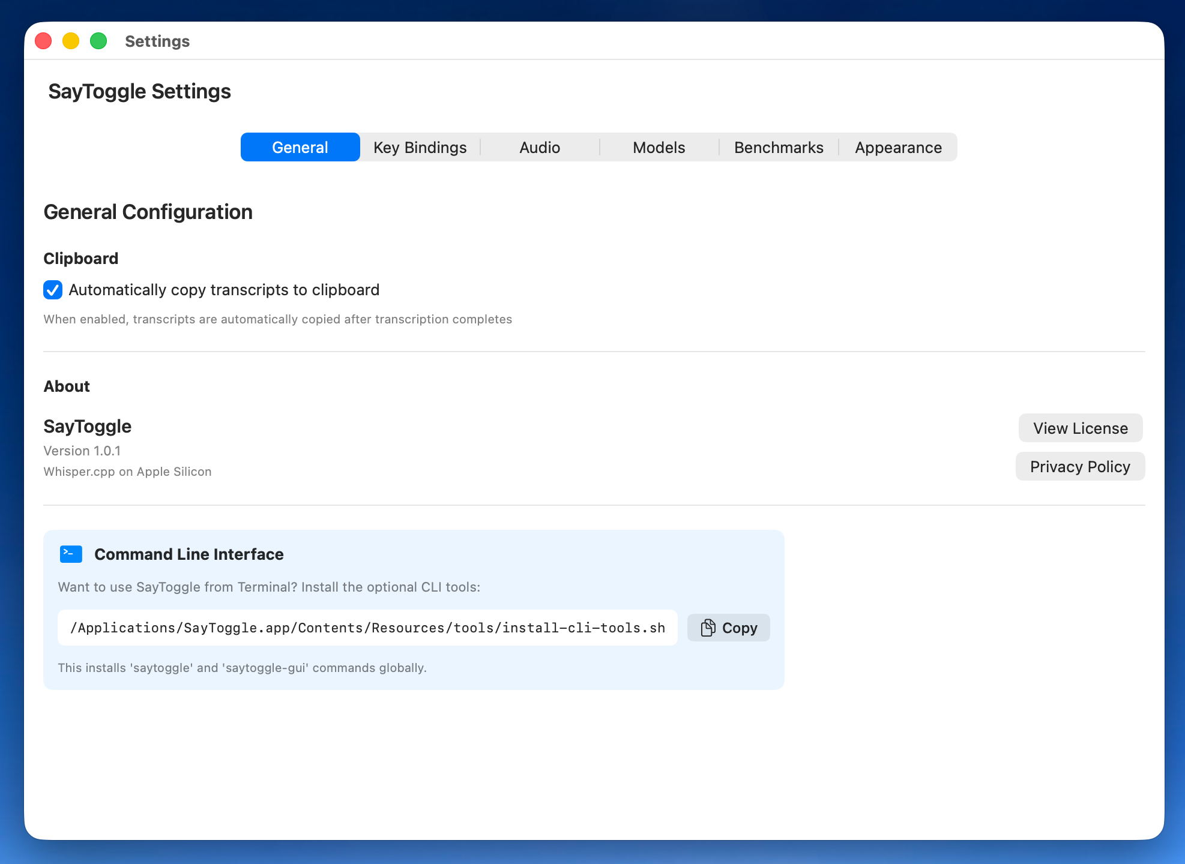Click the terminal icon in the Command Line Interface panel

click(70, 554)
